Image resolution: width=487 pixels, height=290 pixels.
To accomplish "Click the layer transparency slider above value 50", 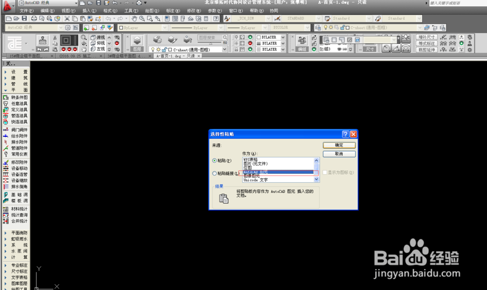I will [x=209, y=43].
